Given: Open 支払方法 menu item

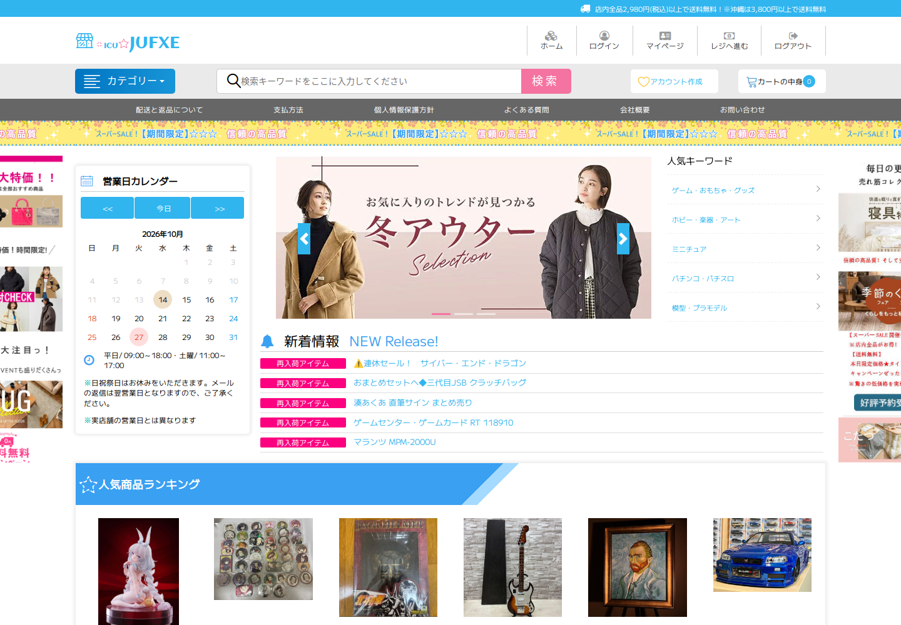Looking at the screenshot, I should click(x=288, y=110).
